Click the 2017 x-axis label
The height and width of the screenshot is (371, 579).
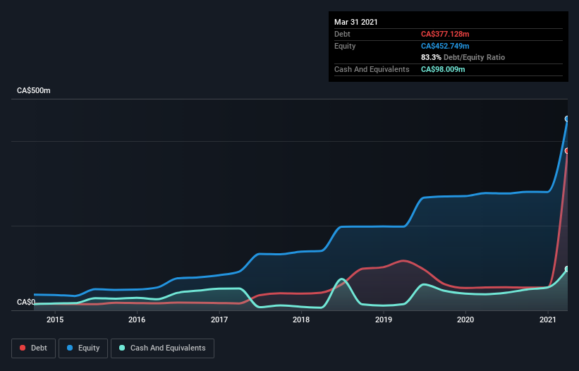219,320
